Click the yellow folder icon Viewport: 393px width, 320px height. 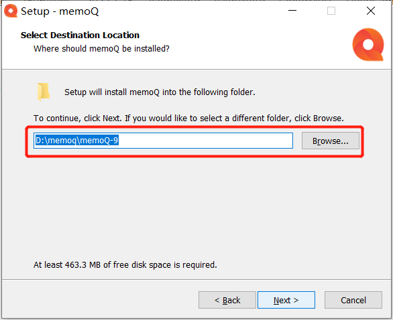[44, 92]
